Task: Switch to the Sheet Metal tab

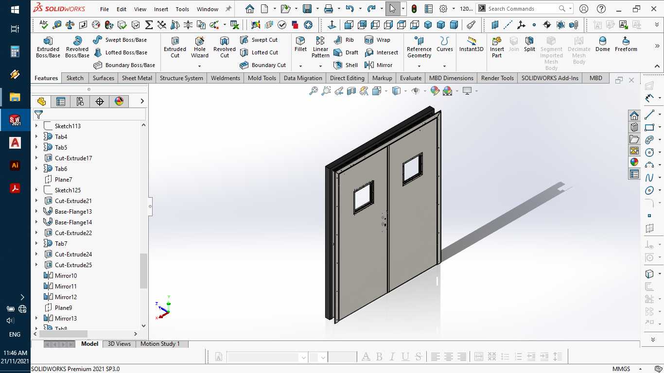Action: coord(137,78)
